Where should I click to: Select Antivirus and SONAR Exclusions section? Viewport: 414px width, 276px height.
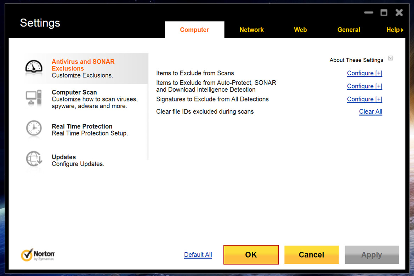click(x=86, y=69)
